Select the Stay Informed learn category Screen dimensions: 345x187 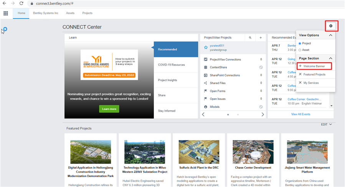pos(176,111)
